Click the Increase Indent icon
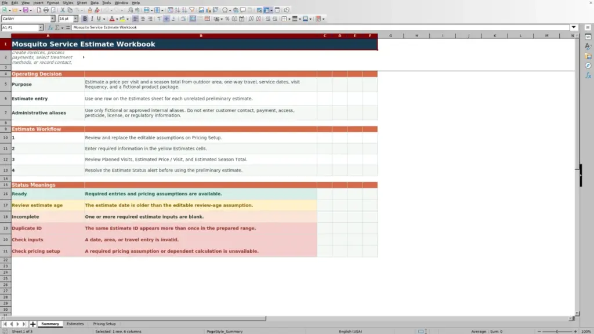 tap(268, 19)
